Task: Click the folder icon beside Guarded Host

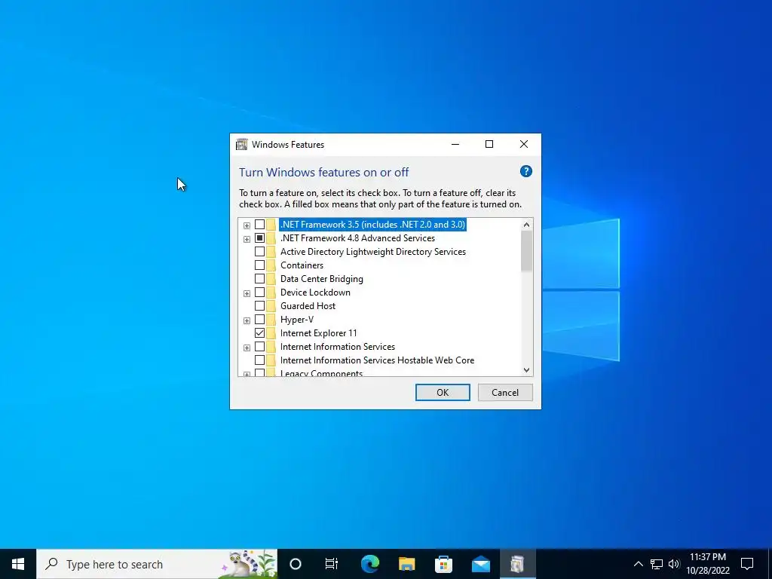Action: (271, 306)
